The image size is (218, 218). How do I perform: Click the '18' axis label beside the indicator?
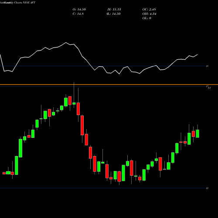pos(208,66)
